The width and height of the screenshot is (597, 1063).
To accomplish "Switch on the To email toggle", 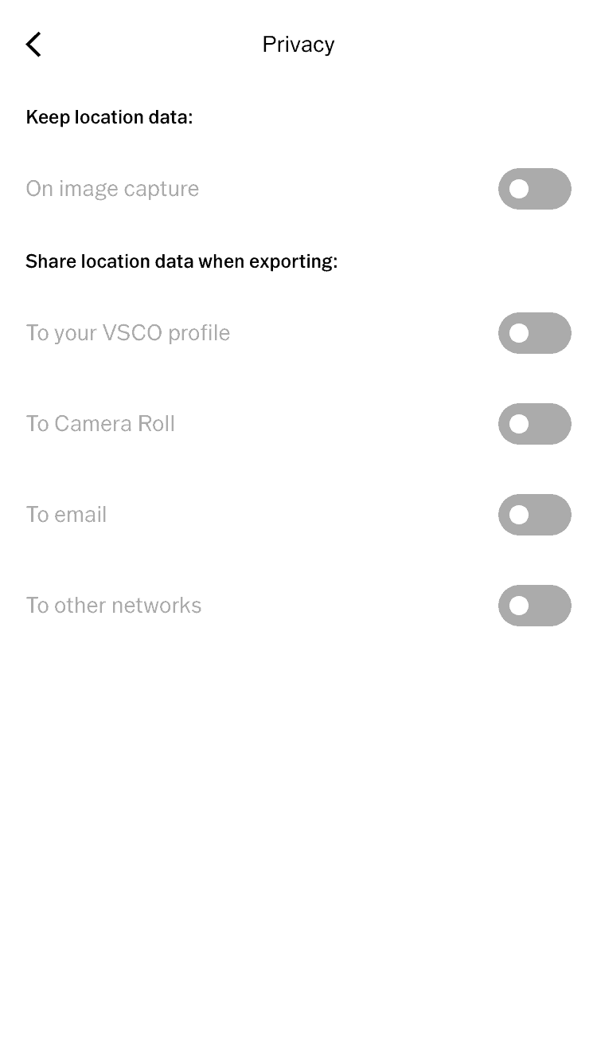I will pos(534,515).
